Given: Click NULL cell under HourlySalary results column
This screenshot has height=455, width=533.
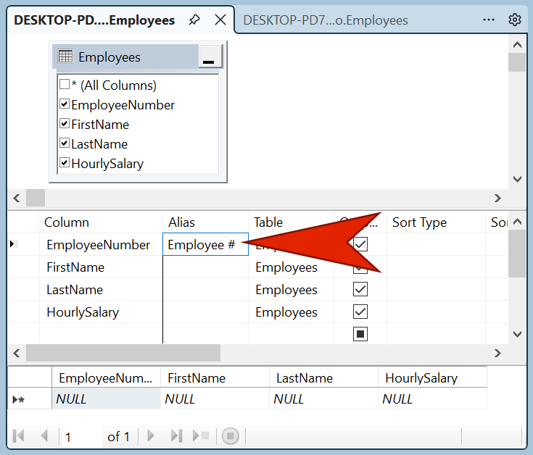Looking at the screenshot, I should click(432, 398).
